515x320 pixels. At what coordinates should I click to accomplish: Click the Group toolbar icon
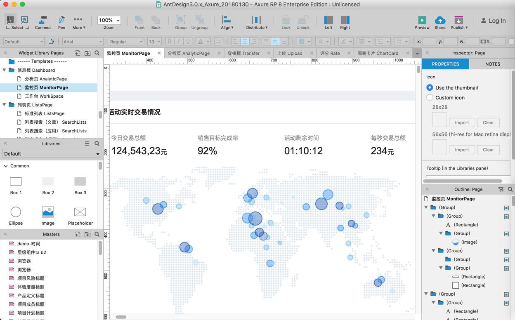pos(181,20)
